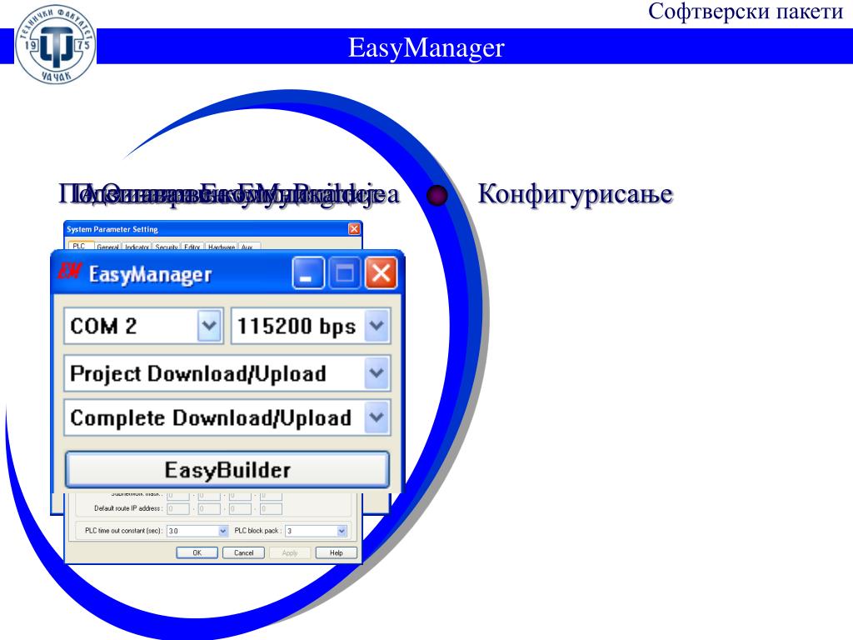The image size is (853, 640).
Task: Click the Default route IP address label
Action: (128, 508)
